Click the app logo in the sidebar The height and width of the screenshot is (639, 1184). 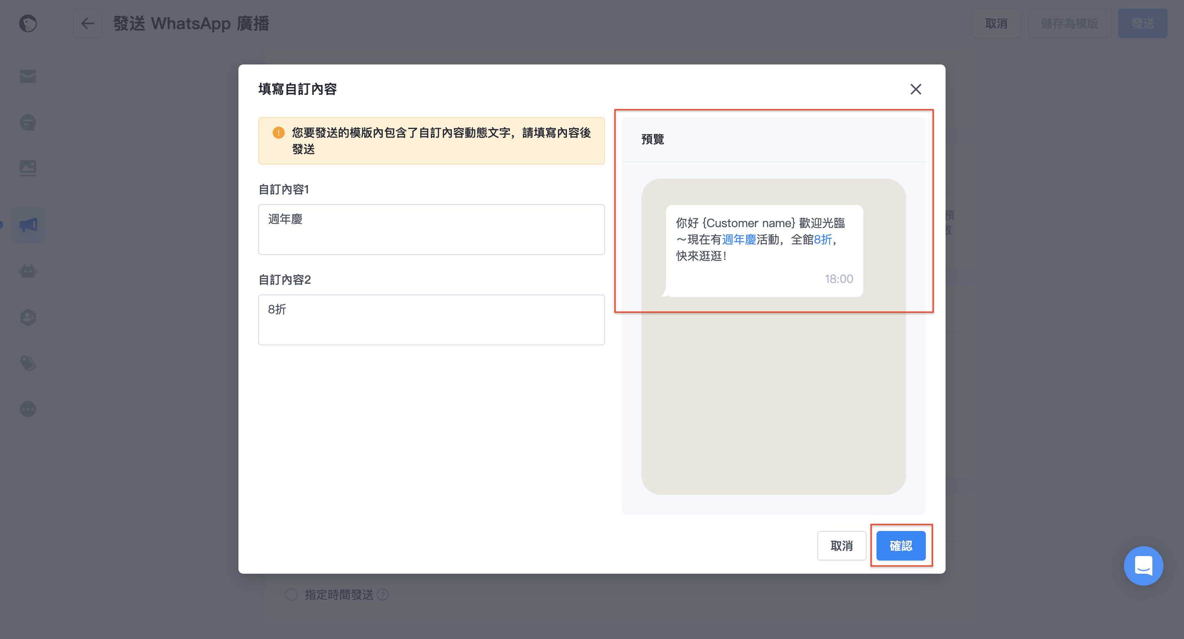click(28, 23)
